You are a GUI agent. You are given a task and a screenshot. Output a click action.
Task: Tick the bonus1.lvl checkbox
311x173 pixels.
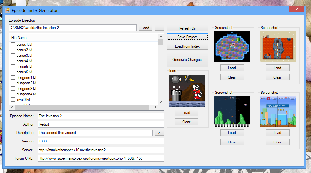(x=13, y=44)
